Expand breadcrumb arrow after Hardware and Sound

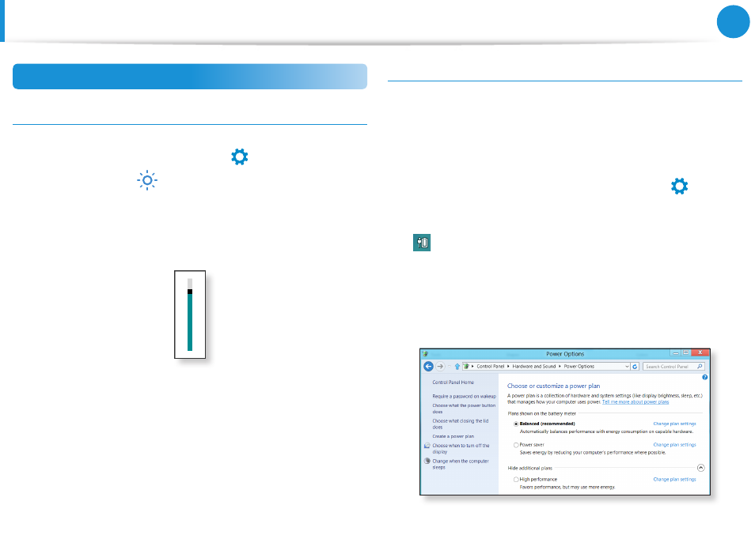pyautogui.click(x=560, y=366)
